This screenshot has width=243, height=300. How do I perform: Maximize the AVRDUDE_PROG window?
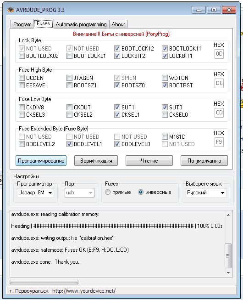tap(214, 10)
